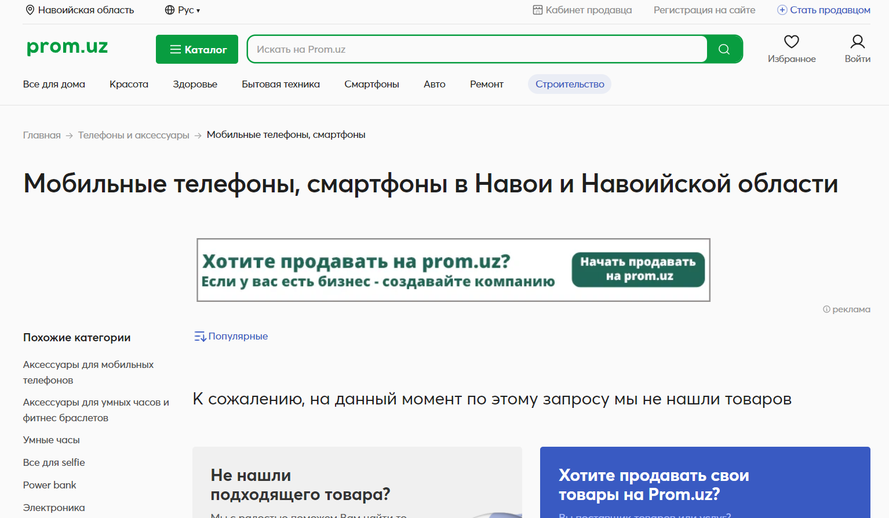Click Начать продавать на prom.uz banner button
This screenshot has height=518, width=889.
[638, 269]
